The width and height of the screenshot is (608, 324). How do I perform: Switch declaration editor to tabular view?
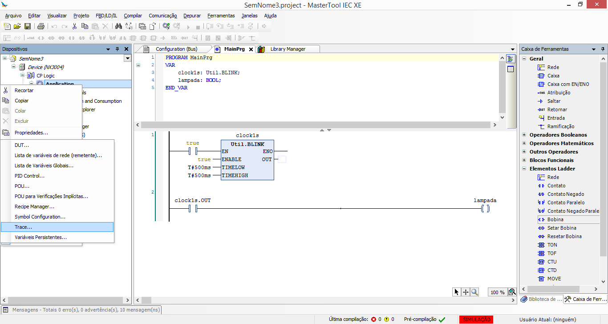[x=511, y=69]
